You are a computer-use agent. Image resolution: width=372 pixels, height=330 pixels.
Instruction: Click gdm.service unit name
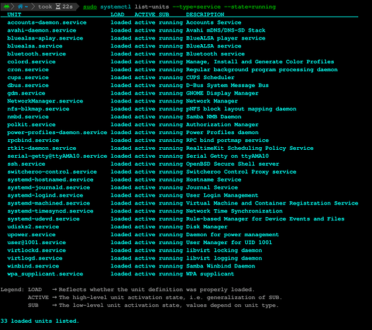pos(26,93)
